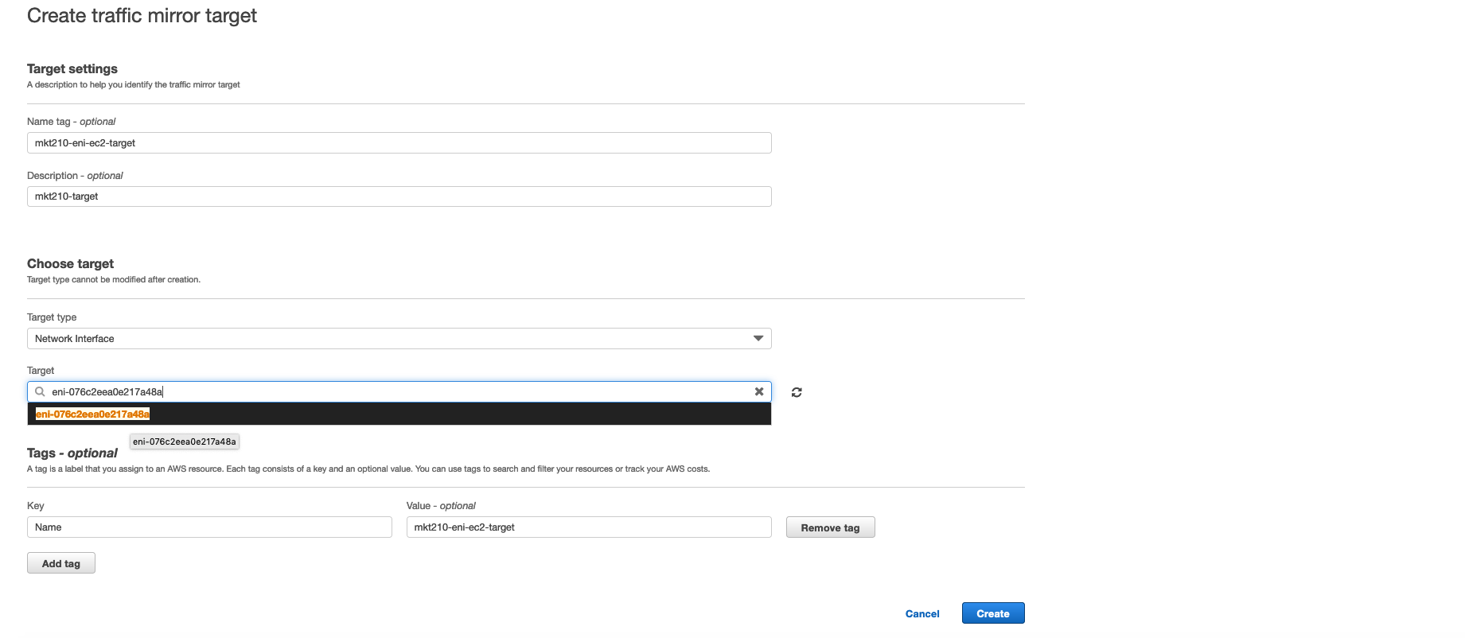Click the "Target type" field label
This screenshot has width=1465, height=638.
point(52,317)
